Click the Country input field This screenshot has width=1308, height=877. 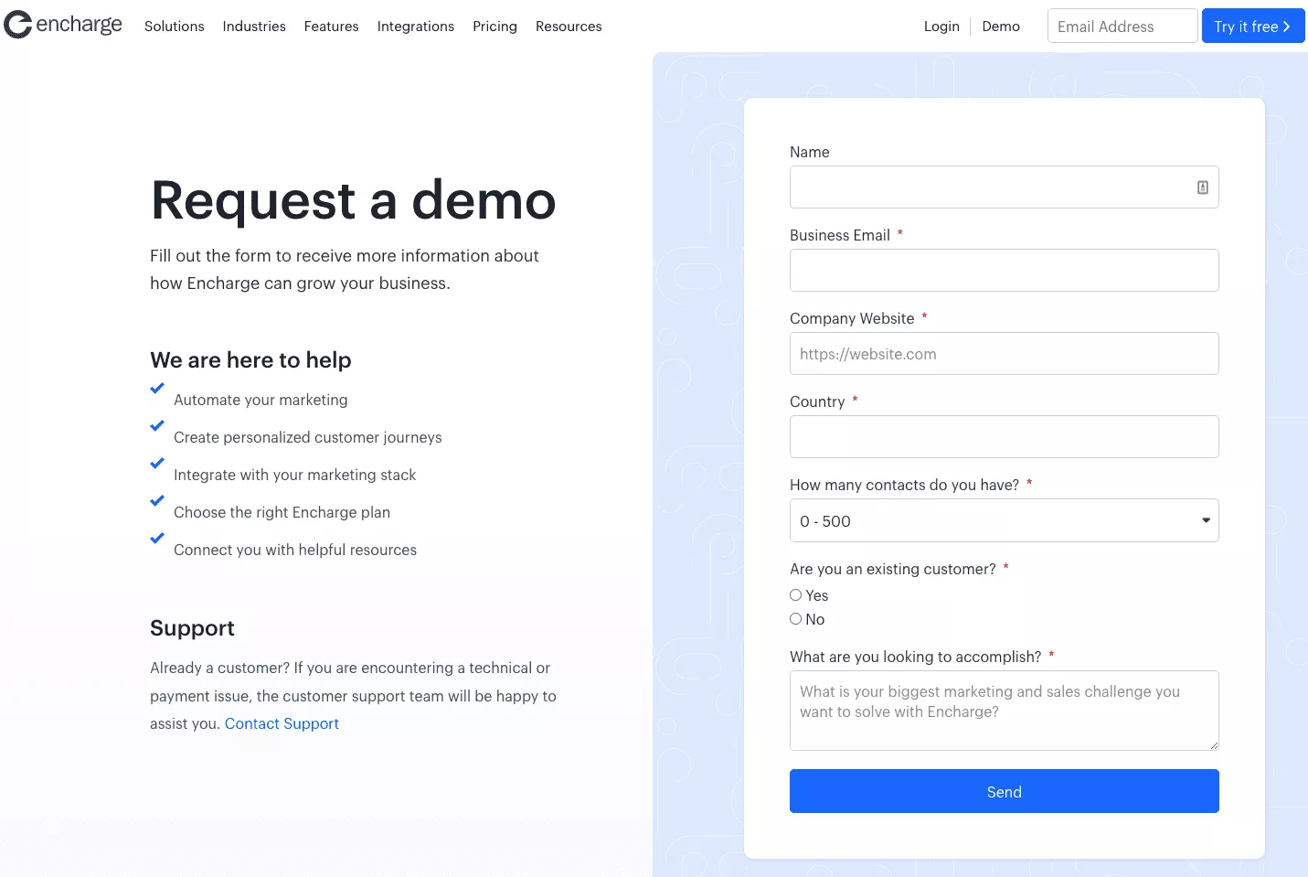tap(1004, 437)
